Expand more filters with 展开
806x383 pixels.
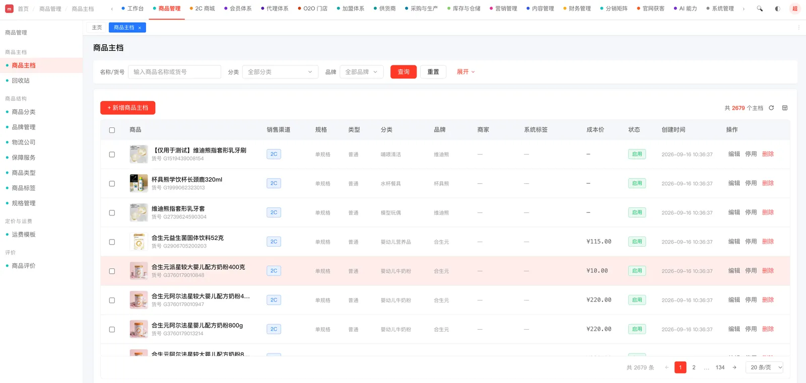[x=465, y=72]
